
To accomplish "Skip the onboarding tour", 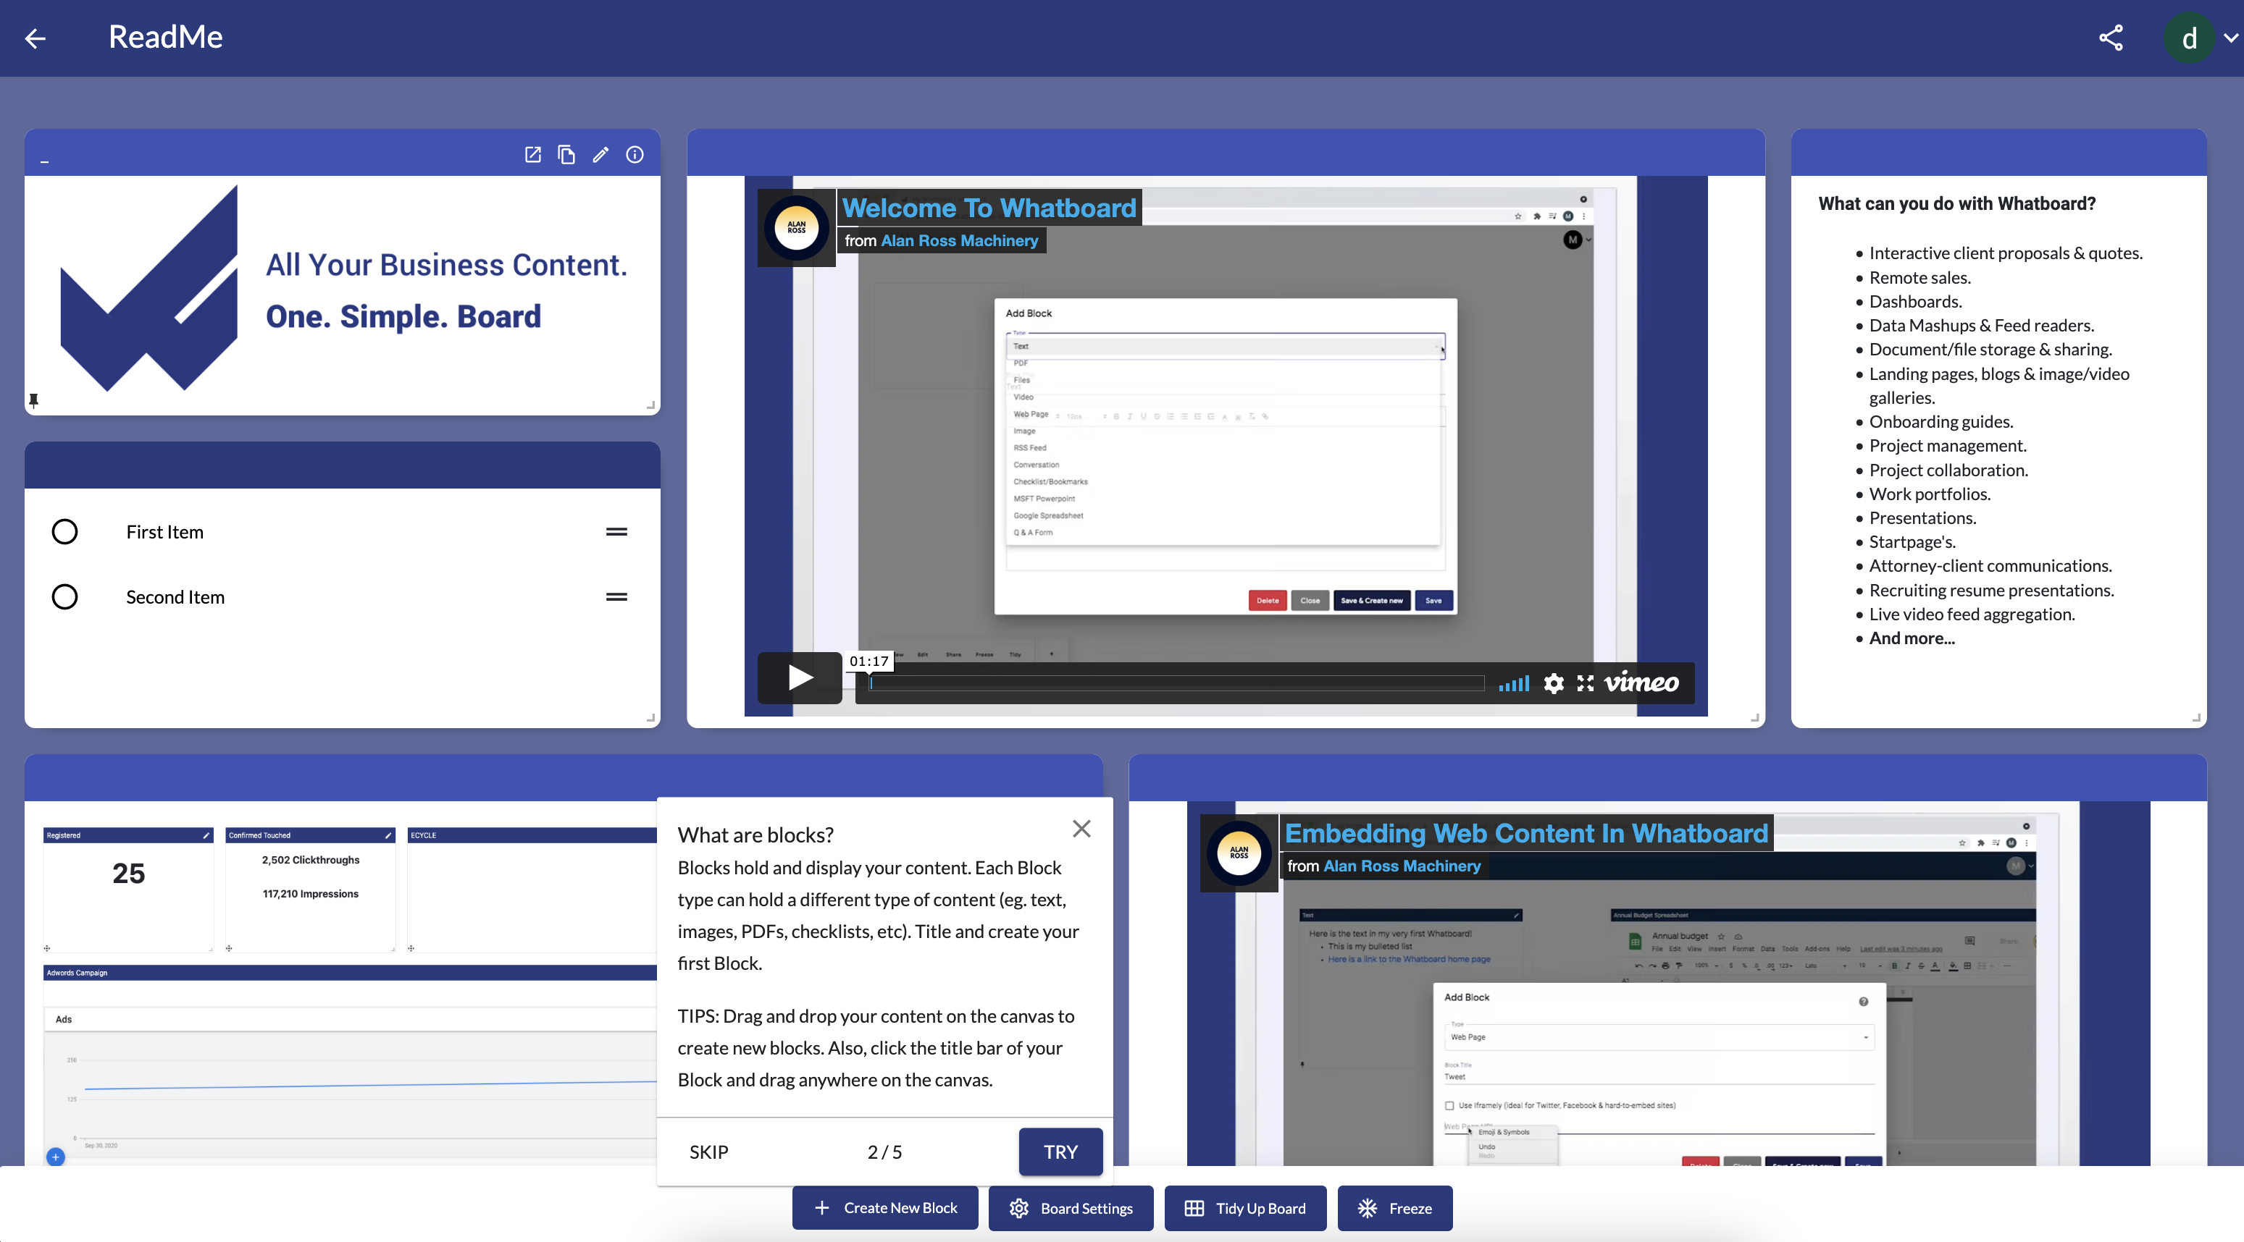I will 708,1152.
